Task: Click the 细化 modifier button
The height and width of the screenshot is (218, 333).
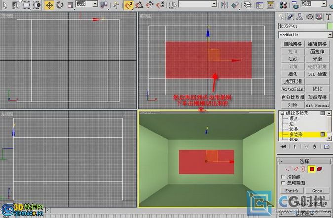Action: 293,74
